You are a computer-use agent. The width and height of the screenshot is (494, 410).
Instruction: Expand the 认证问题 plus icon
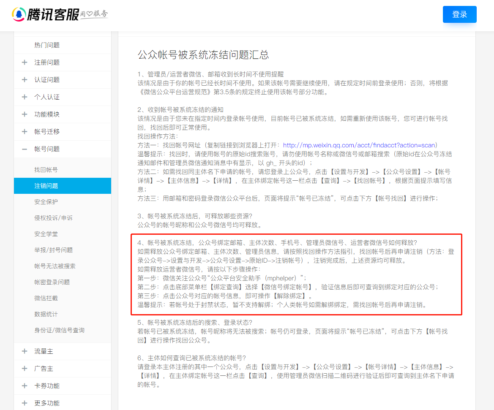coord(25,80)
